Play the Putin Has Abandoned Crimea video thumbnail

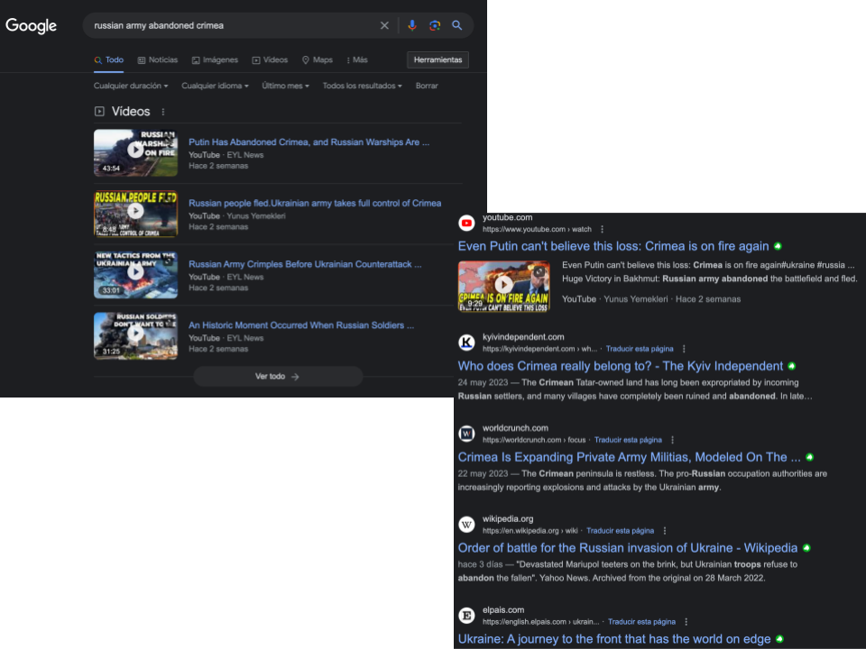coord(135,151)
